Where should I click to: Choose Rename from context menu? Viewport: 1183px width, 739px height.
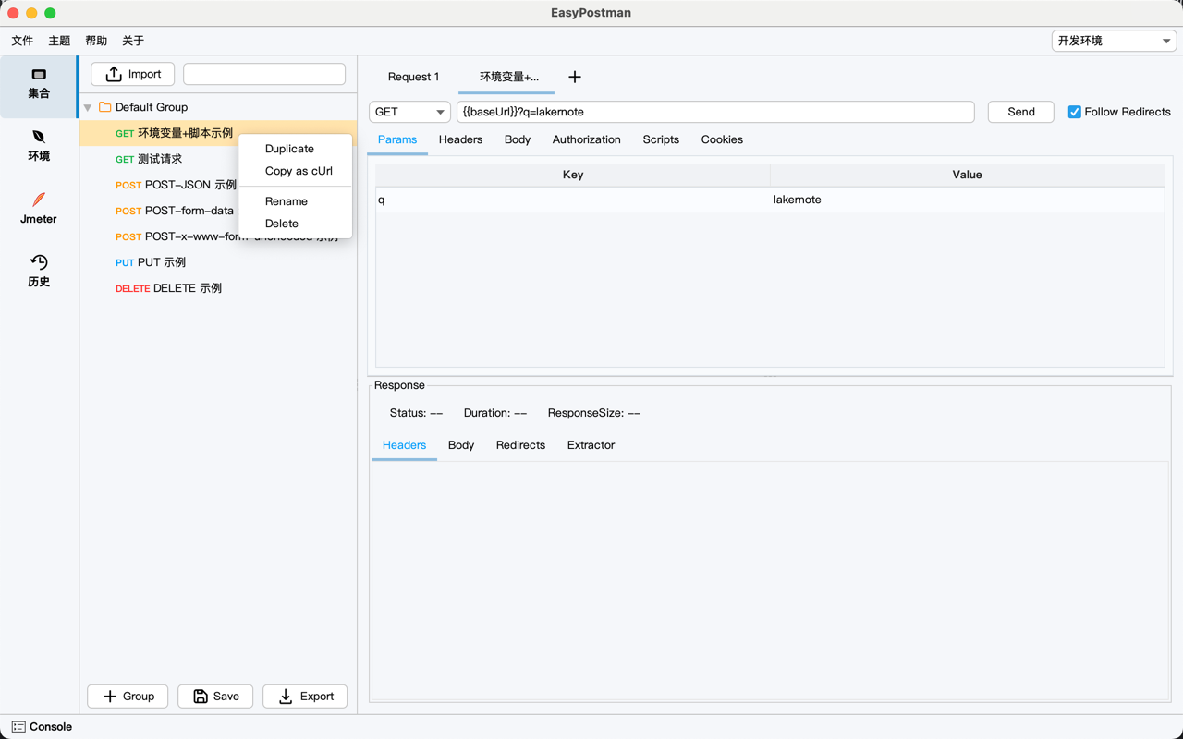pyautogui.click(x=295, y=201)
